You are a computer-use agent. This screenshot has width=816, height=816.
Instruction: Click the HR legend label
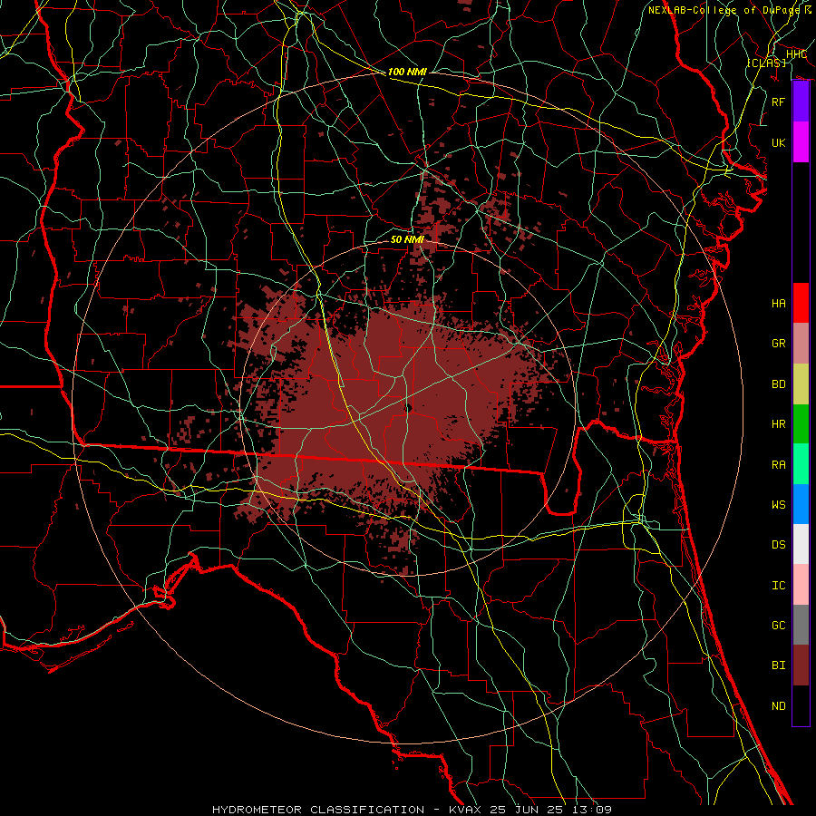(778, 424)
